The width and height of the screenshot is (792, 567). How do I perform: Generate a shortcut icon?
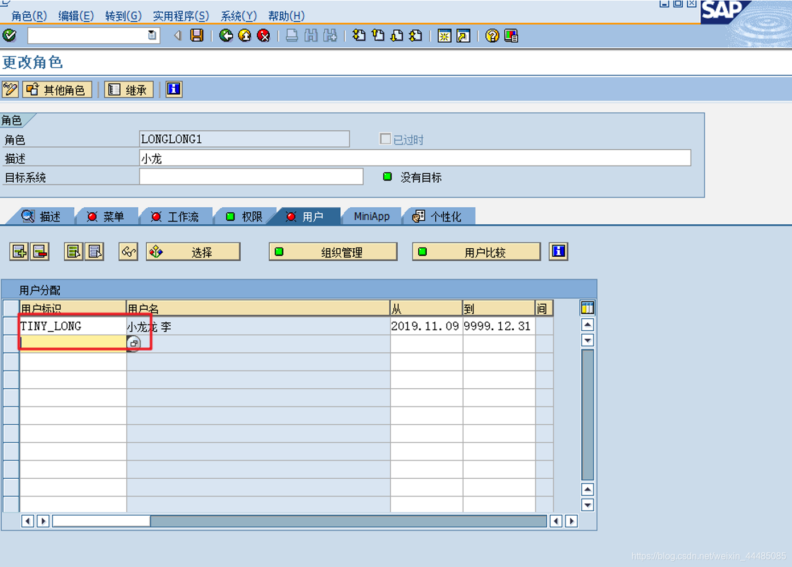click(464, 36)
